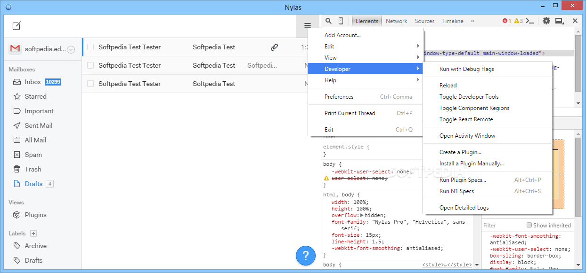The height and width of the screenshot is (273, 586).
Task: Check the first Softpedia Test Tester thread
Action: 90,47
